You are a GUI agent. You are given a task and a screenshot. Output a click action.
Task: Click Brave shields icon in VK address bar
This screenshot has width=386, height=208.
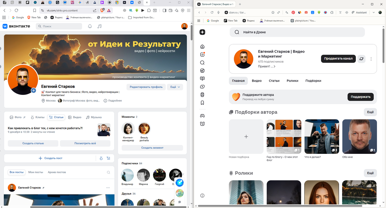[x=102, y=10]
